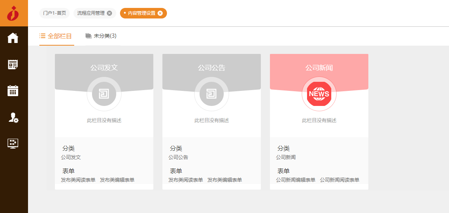The image size is (449, 213).
Task: Open 公司新闻阅读表单 link
Action: tap(339, 180)
